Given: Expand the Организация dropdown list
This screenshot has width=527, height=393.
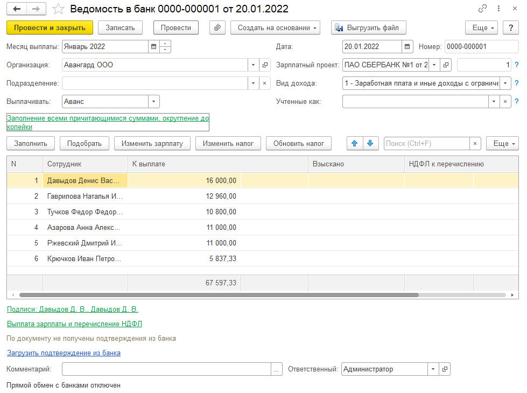Looking at the screenshot, I should coord(254,65).
